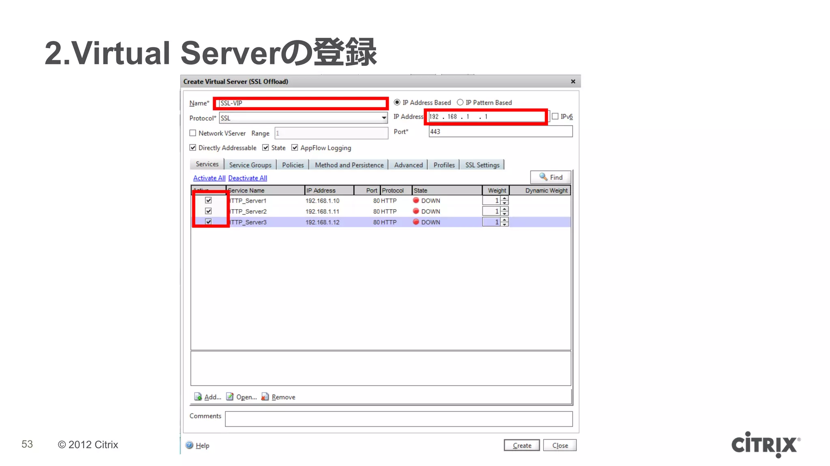Open the Help link
The height and width of the screenshot is (466, 830).
click(202, 445)
